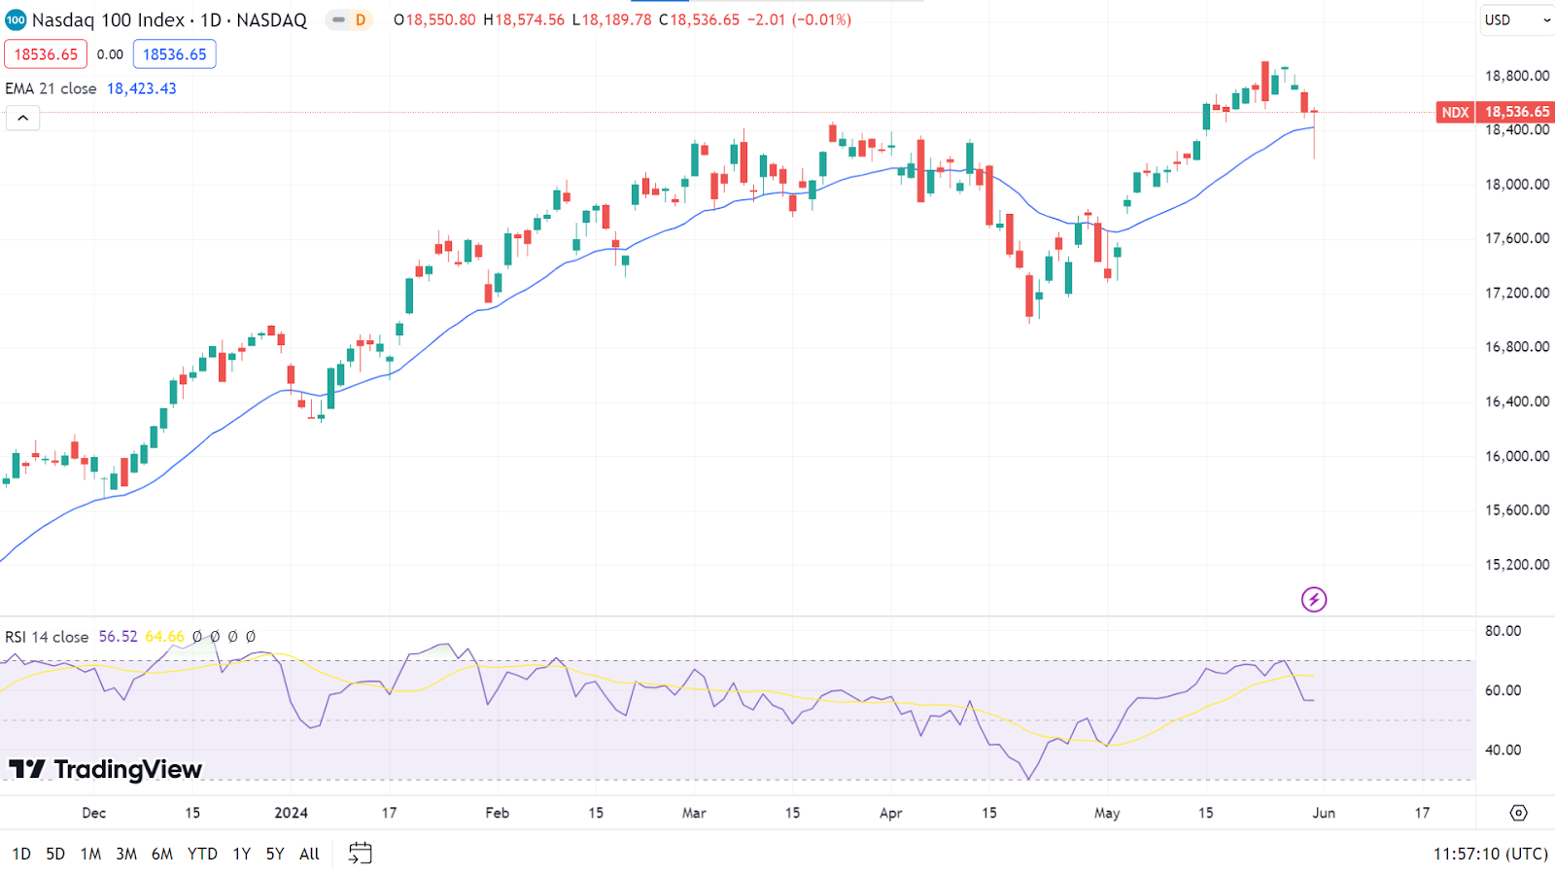Select the 1D time range
Viewport: 1555px width, 875px height.
tap(21, 854)
